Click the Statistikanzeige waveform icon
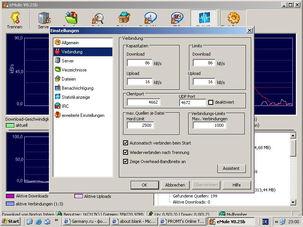Viewport: 303px width, 227px height. [x=58, y=97]
